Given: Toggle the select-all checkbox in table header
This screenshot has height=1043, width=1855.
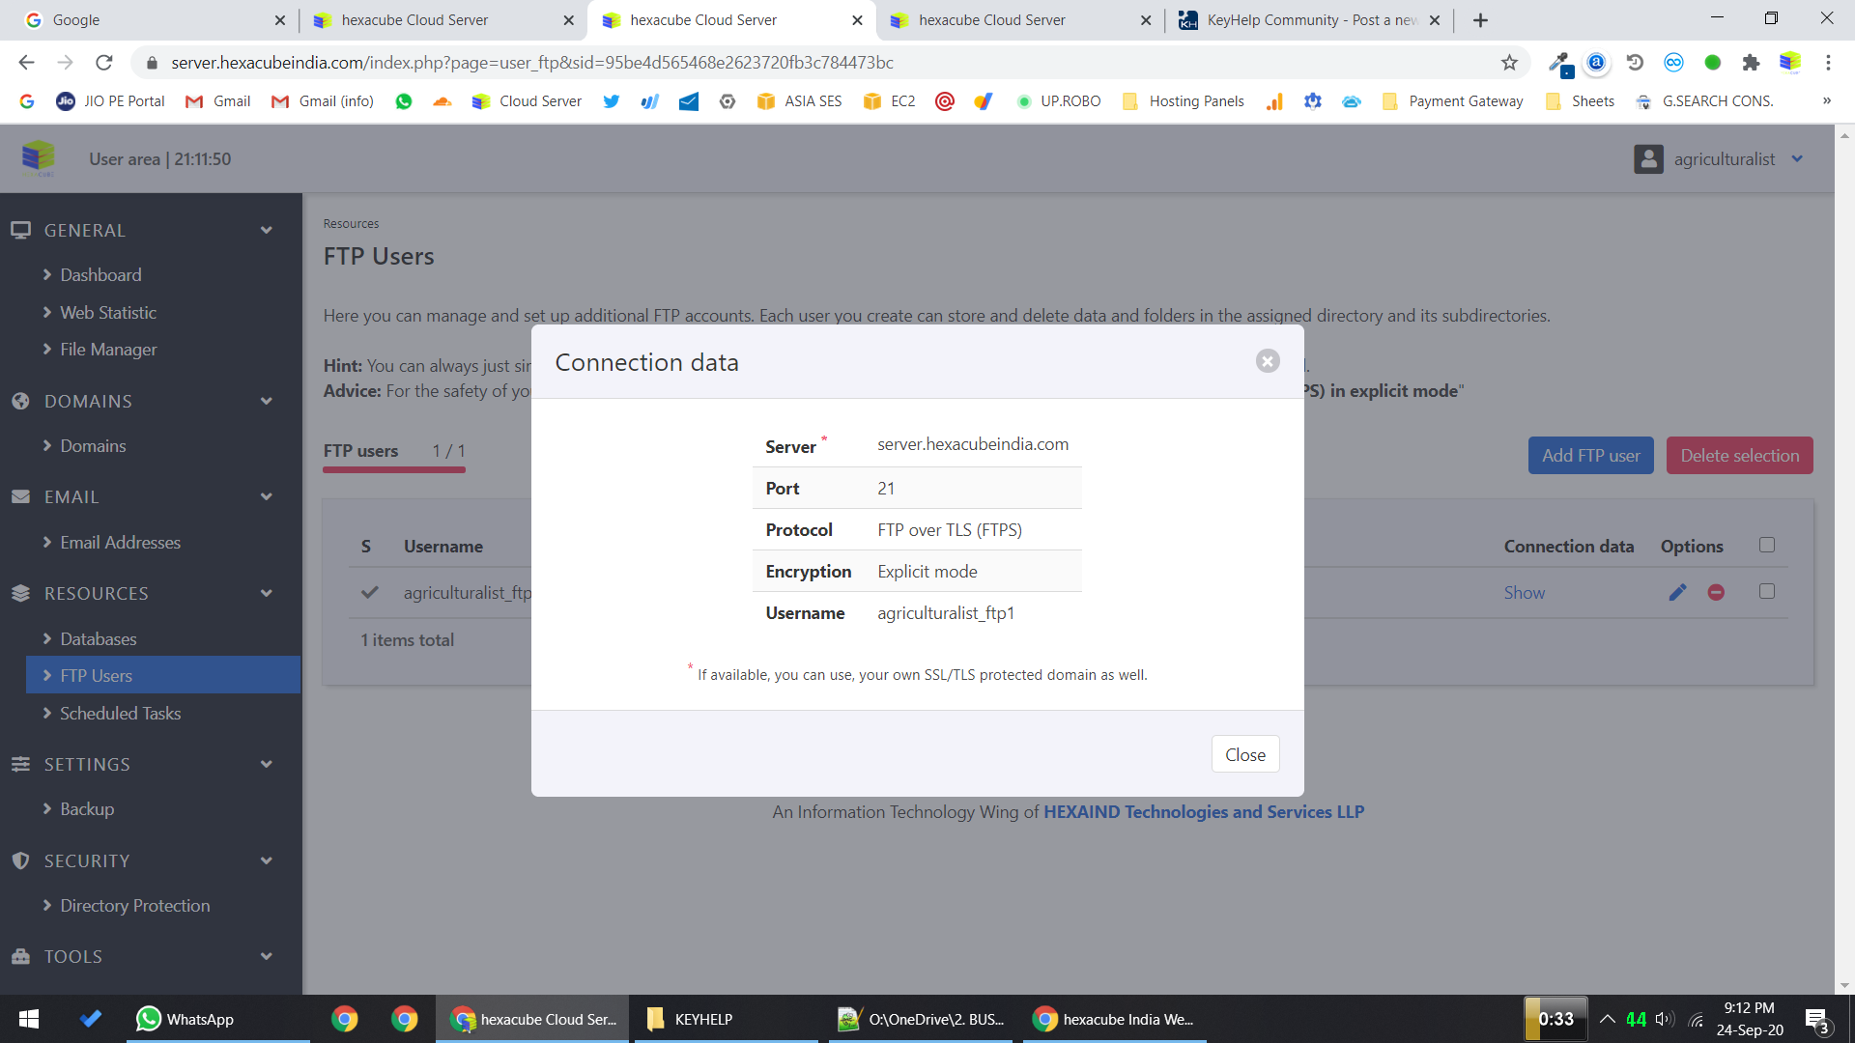Looking at the screenshot, I should [1766, 545].
